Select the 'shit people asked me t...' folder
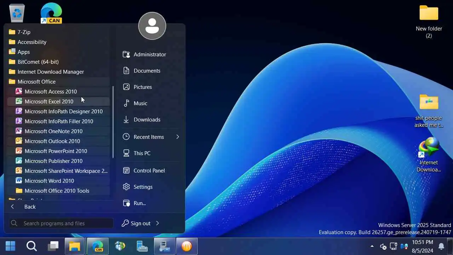 (429, 111)
